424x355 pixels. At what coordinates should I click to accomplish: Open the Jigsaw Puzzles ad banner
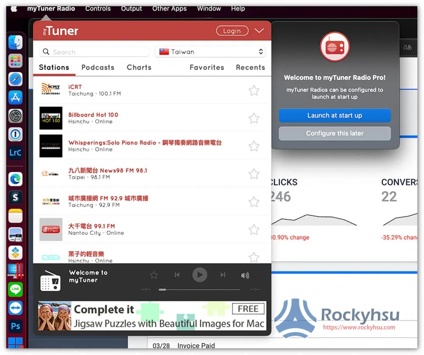(x=152, y=316)
